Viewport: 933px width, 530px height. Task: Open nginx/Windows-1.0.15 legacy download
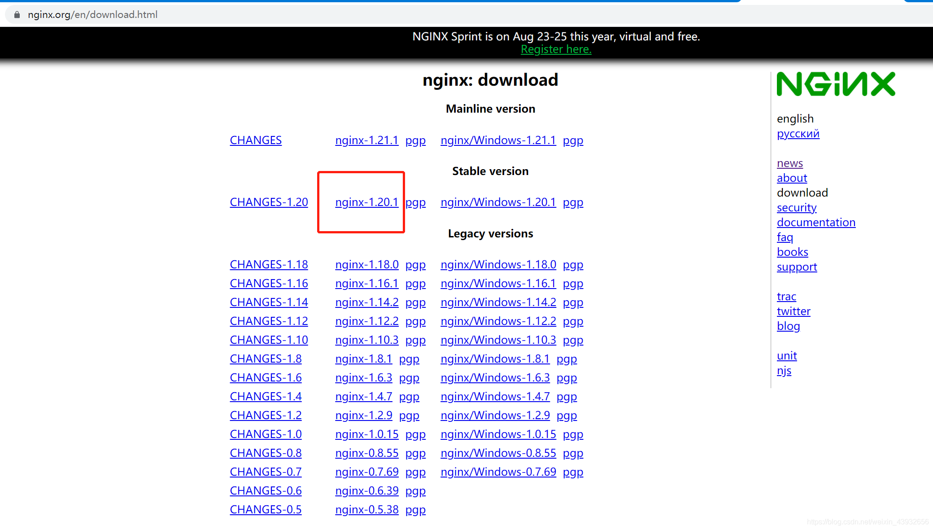click(x=498, y=434)
